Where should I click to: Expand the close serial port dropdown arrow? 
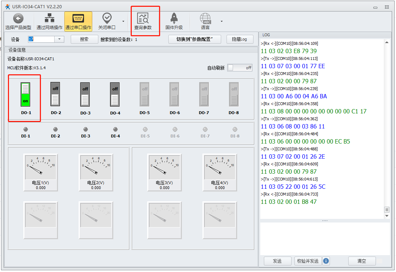(x=123, y=21)
